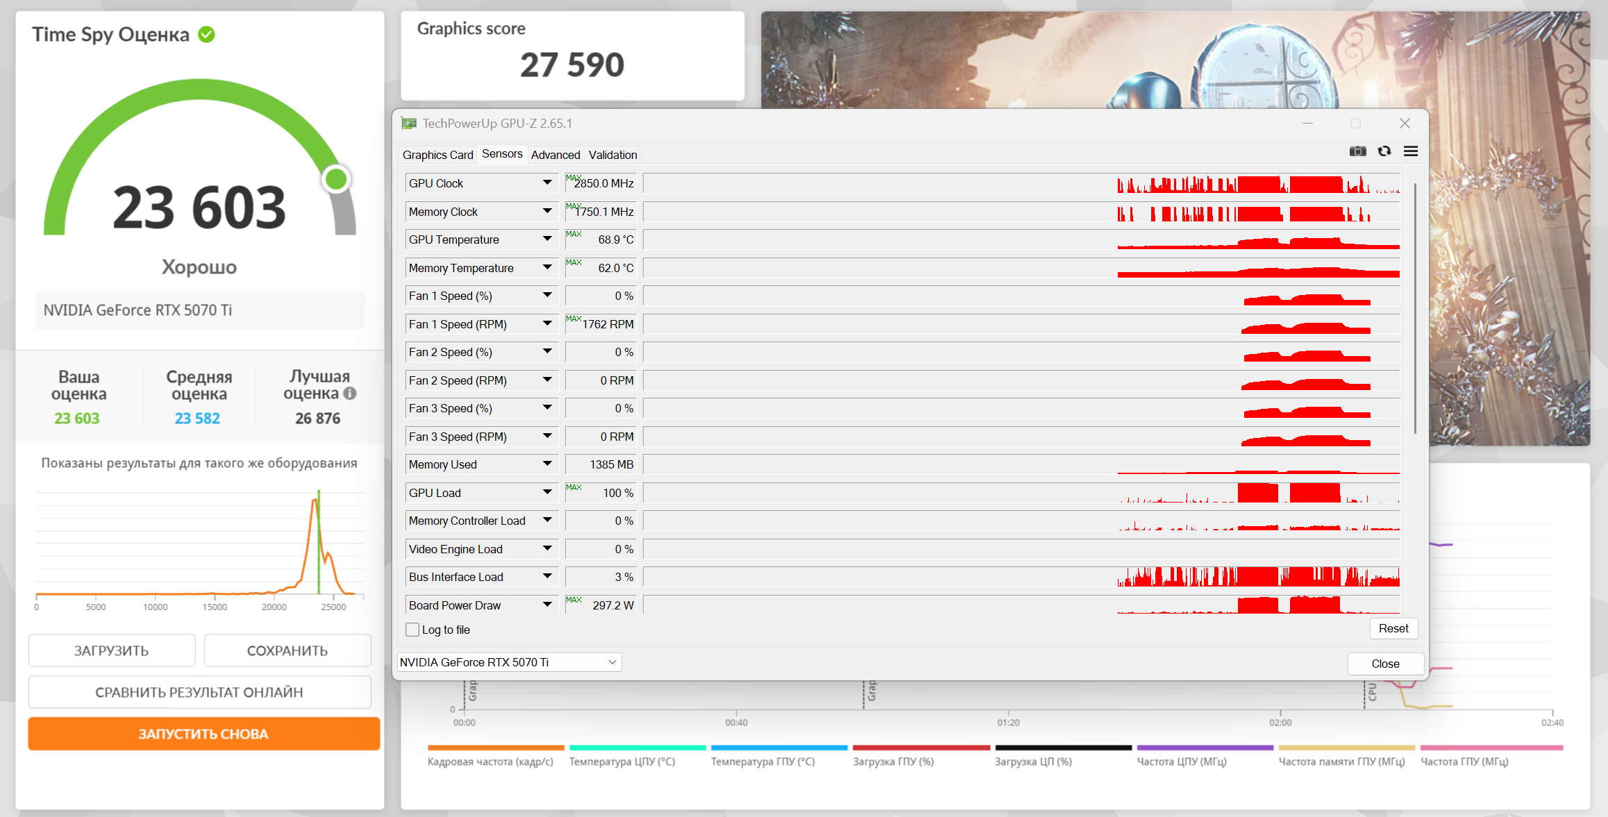Open the Advanced tab

click(x=555, y=155)
